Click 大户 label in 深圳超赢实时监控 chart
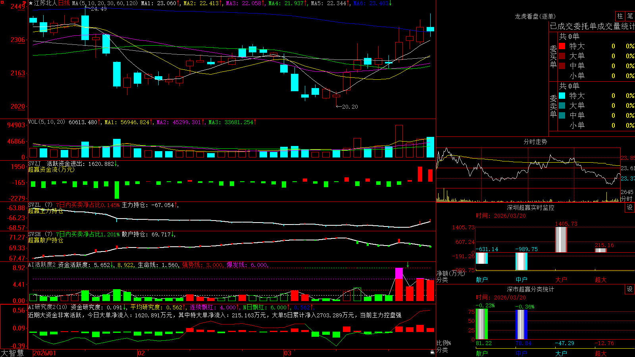The image size is (635, 357). click(x=561, y=280)
